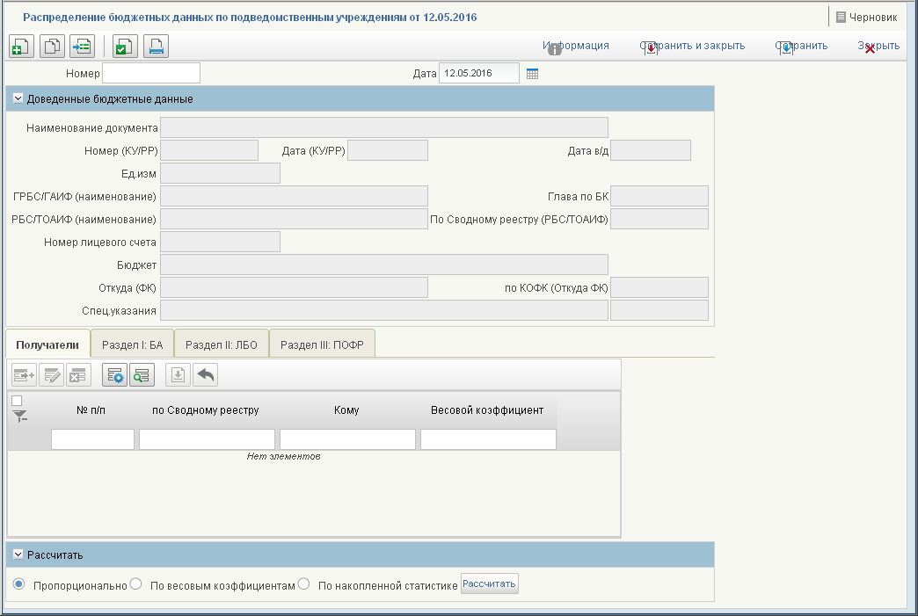Check the select-all checkbox in recipients table
The width and height of the screenshot is (918, 616).
click(x=17, y=401)
